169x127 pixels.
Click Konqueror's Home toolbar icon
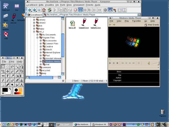click(x=44, y=10)
